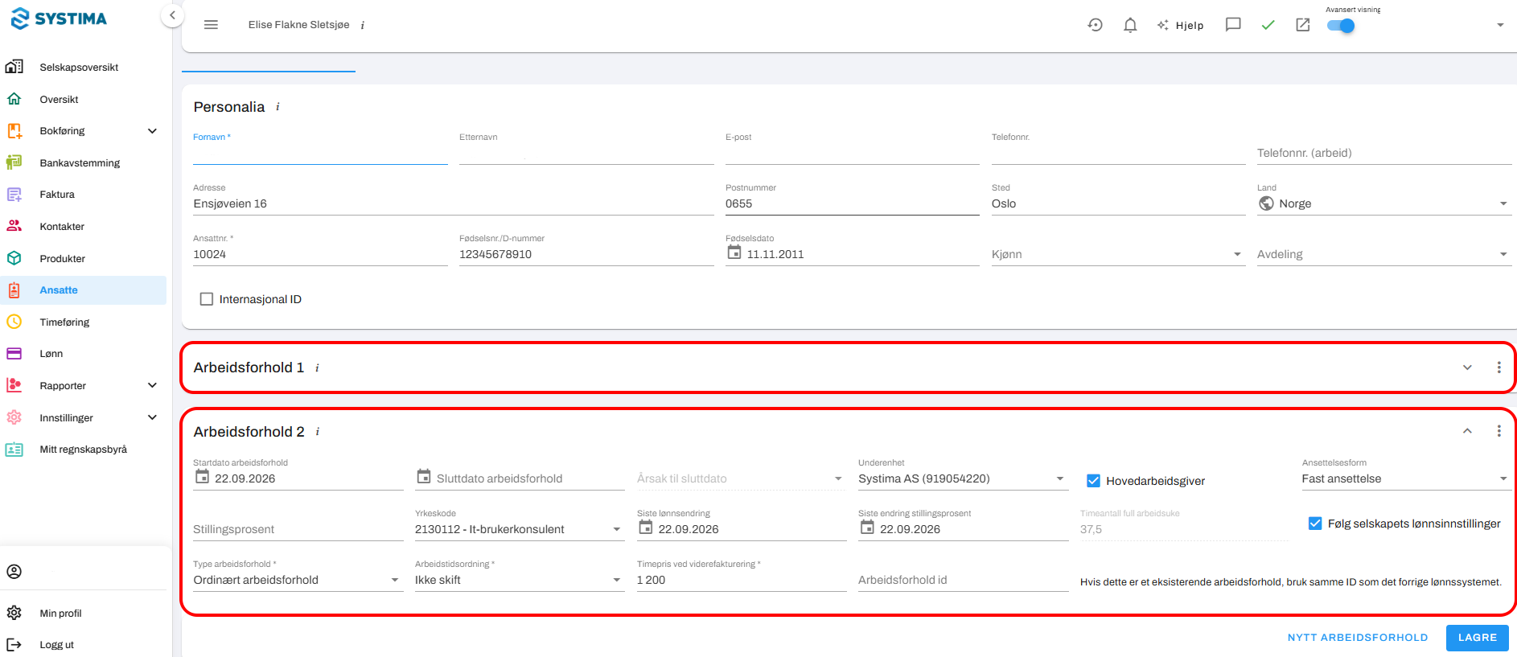This screenshot has height=657, width=1517.
Task: Click the history clock icon in top bar
Action: click(1095, 25)
